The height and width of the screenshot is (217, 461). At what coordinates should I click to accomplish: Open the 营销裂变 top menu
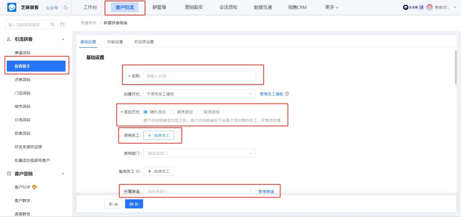194,8
